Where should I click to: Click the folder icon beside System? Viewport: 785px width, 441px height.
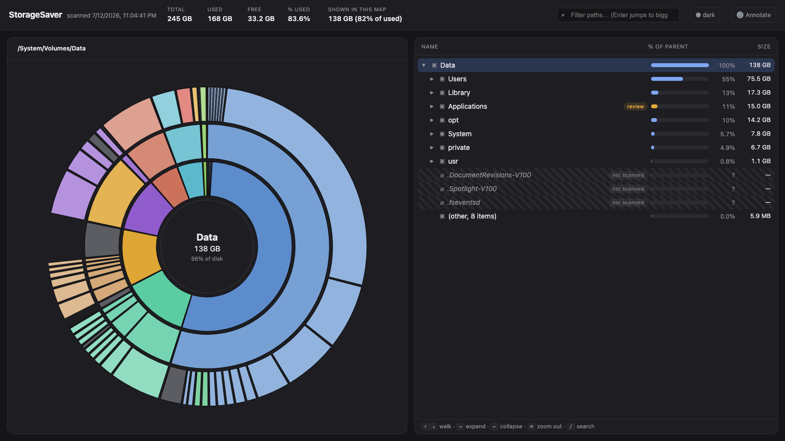click(442, 134)
